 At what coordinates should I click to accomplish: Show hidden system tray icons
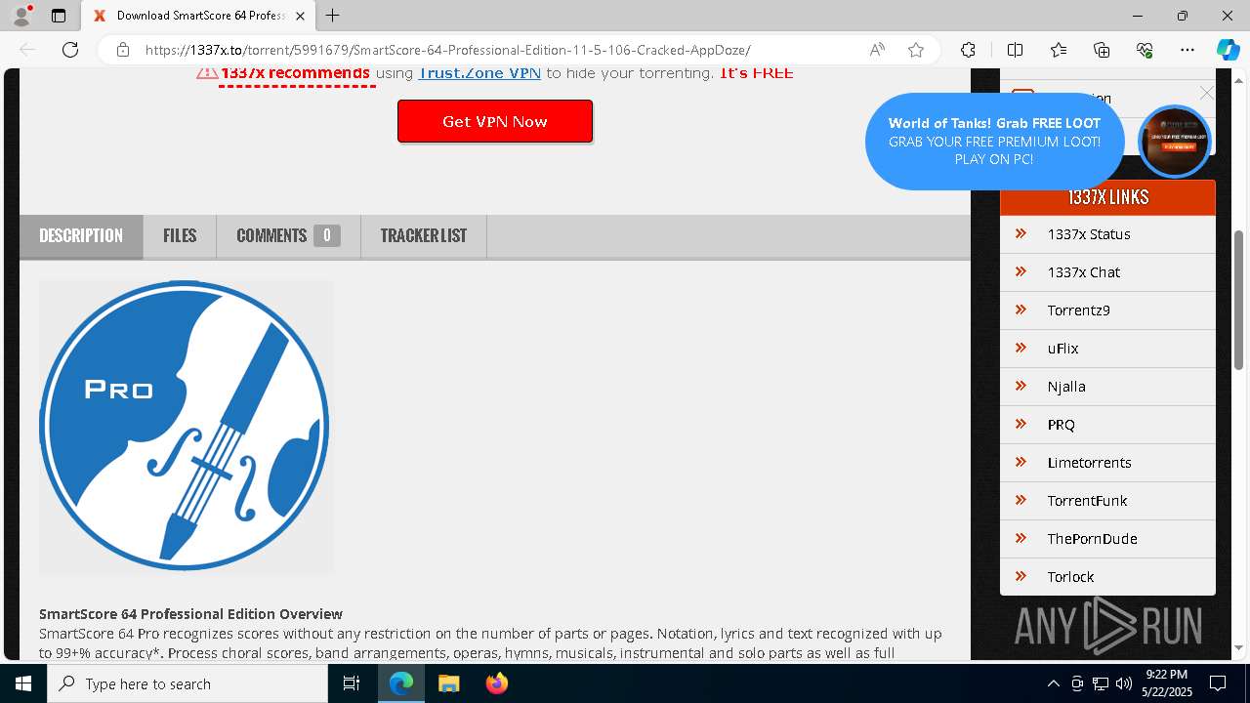[1053, 683]
